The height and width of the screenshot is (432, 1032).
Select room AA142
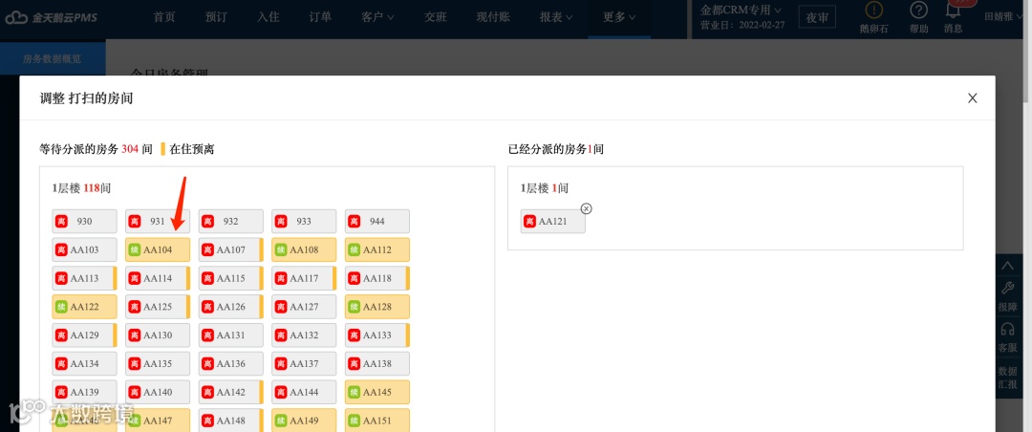pos(231,393)
